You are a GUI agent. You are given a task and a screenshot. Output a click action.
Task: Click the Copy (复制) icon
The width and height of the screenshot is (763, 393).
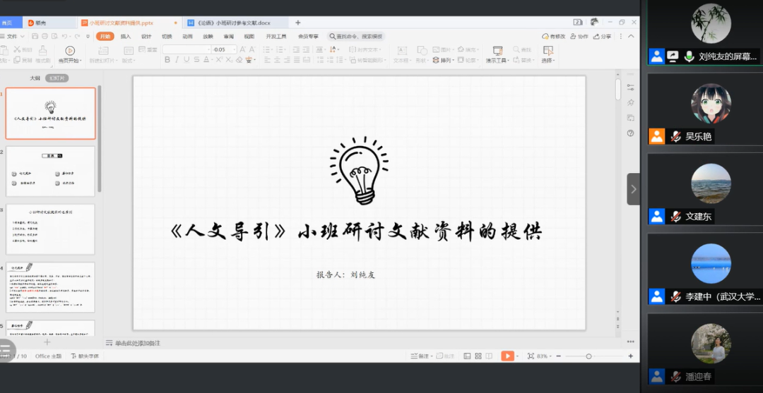[x=17, y=60]
